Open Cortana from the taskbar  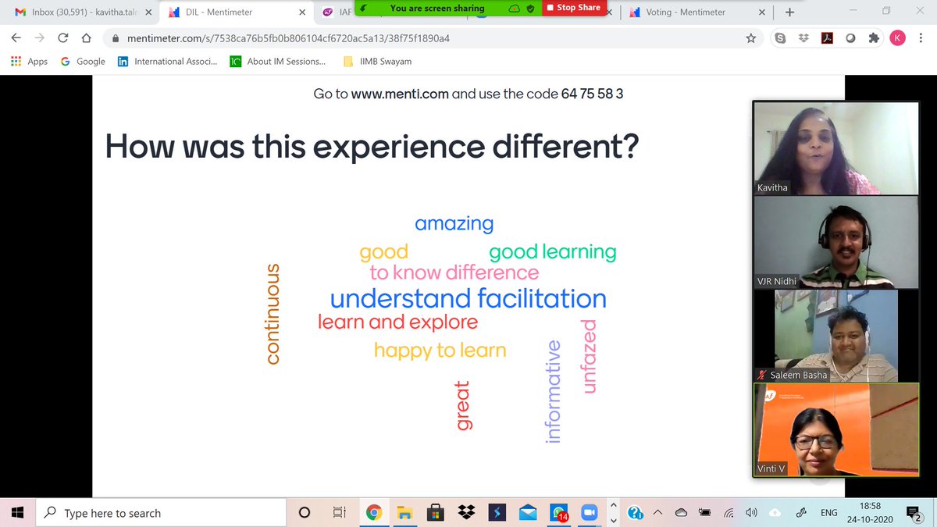tap(305, 513)
